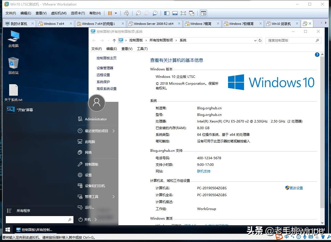Toggle the 中 input method indicator in taskbar

tap(287, 236)
